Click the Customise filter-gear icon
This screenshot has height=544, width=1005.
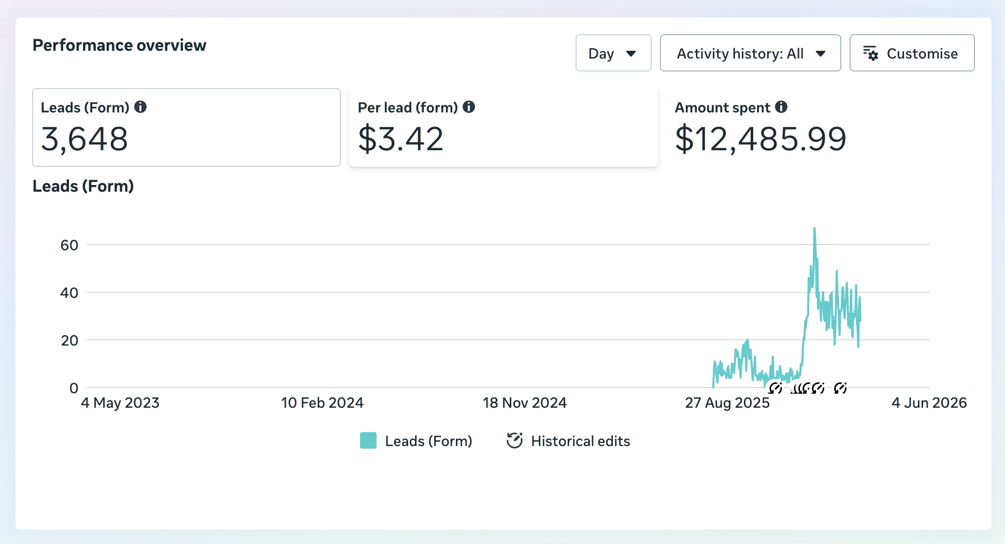(x=870, y=53)
